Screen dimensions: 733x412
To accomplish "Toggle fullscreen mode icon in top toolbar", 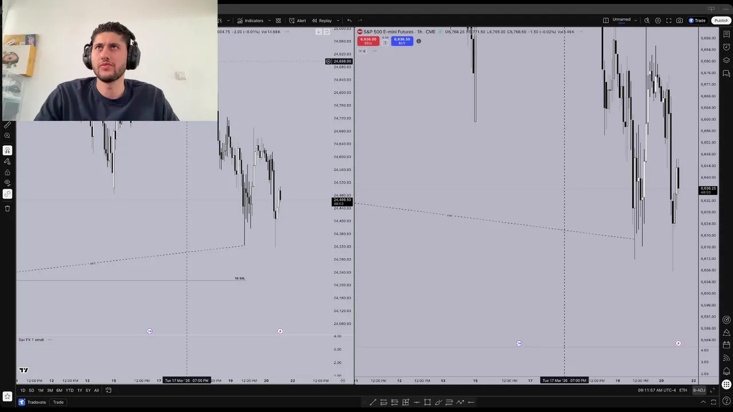I will tap(669, 21).
